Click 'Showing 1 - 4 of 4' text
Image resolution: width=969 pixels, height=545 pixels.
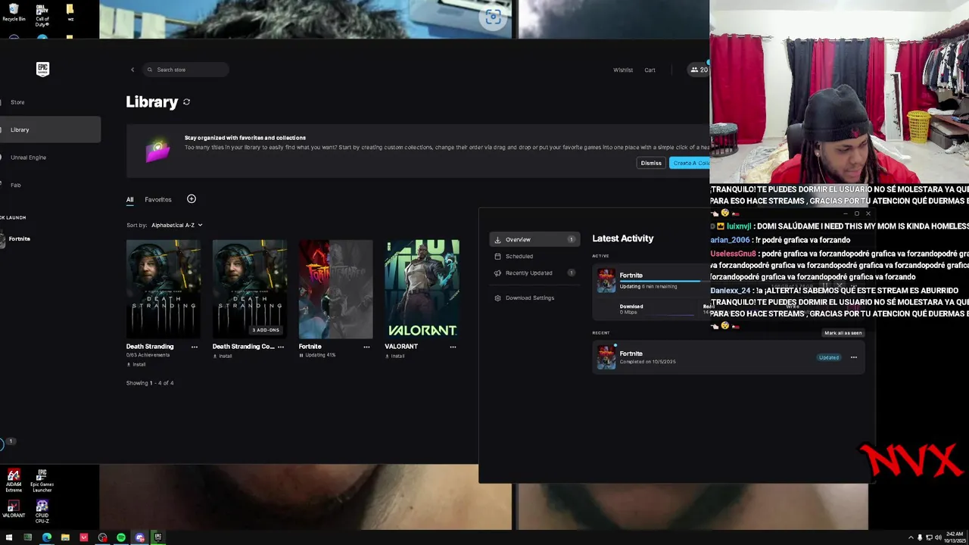[x=150, y=383]
